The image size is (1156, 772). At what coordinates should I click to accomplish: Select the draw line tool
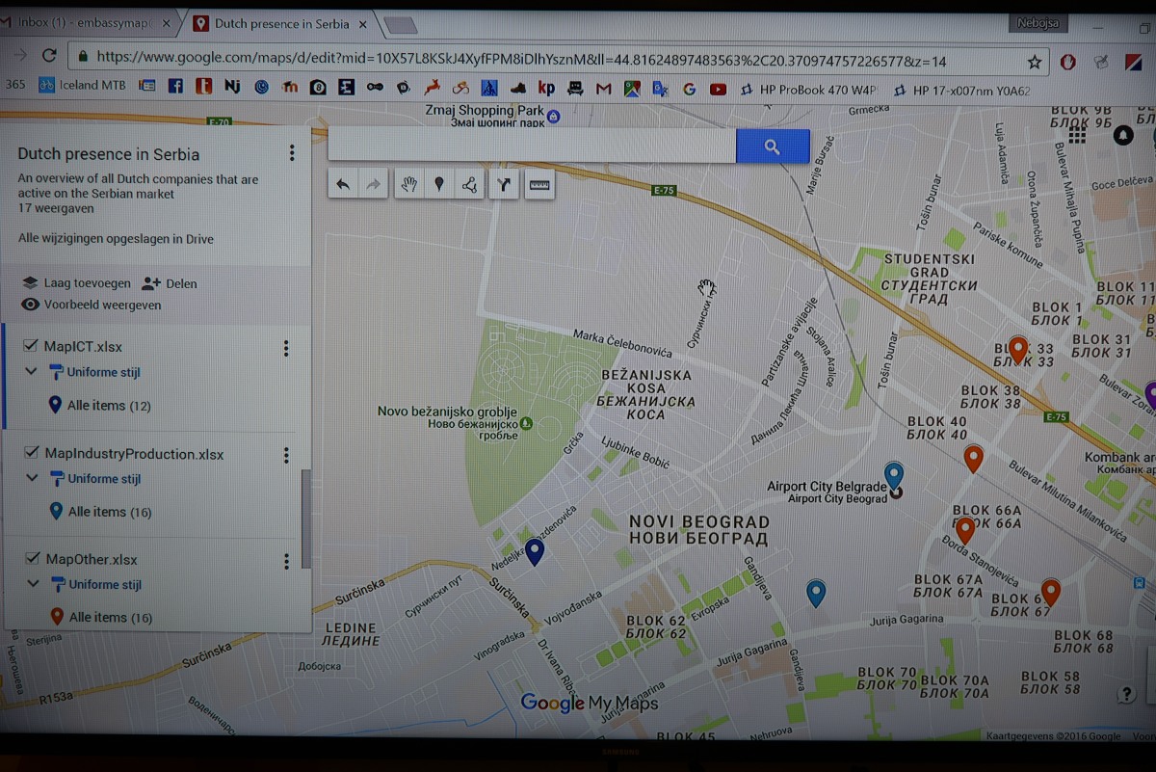[x=469, y=184]
